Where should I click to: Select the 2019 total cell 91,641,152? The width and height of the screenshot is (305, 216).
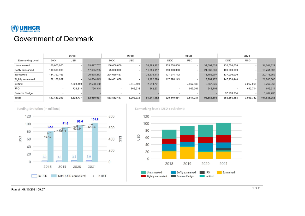pyautogui.click(x=152, y=98)
